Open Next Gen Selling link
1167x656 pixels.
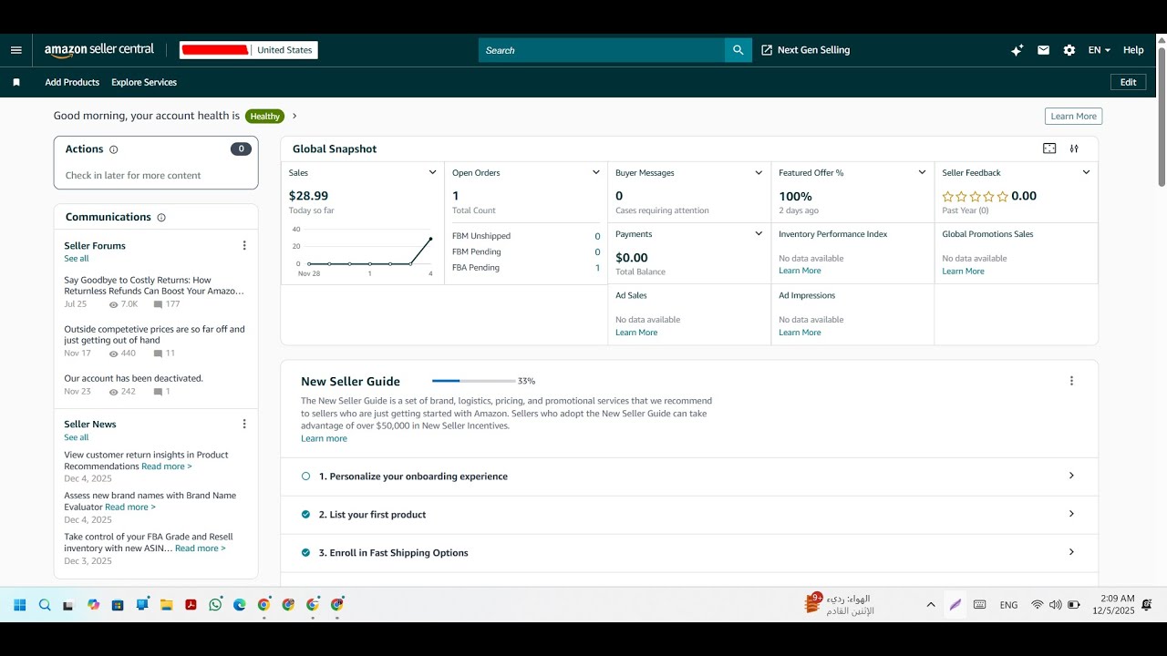click(x=813, y=50)
